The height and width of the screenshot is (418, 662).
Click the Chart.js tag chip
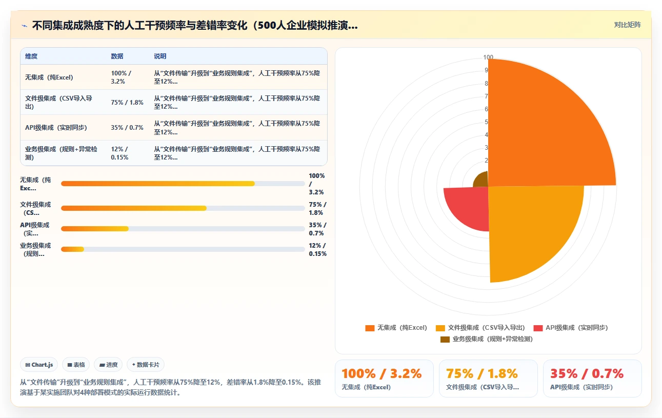click(x=39, y=365)
